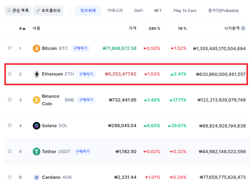
Task: Sort the table by 7d % column
Action: click(182, 28)
